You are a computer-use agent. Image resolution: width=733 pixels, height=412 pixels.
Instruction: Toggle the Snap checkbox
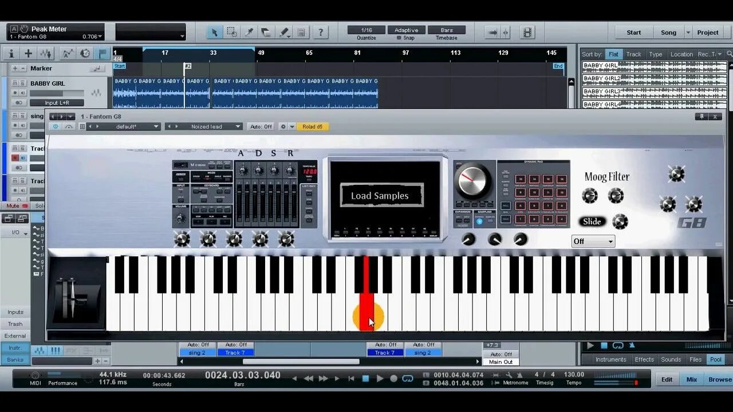399,38
